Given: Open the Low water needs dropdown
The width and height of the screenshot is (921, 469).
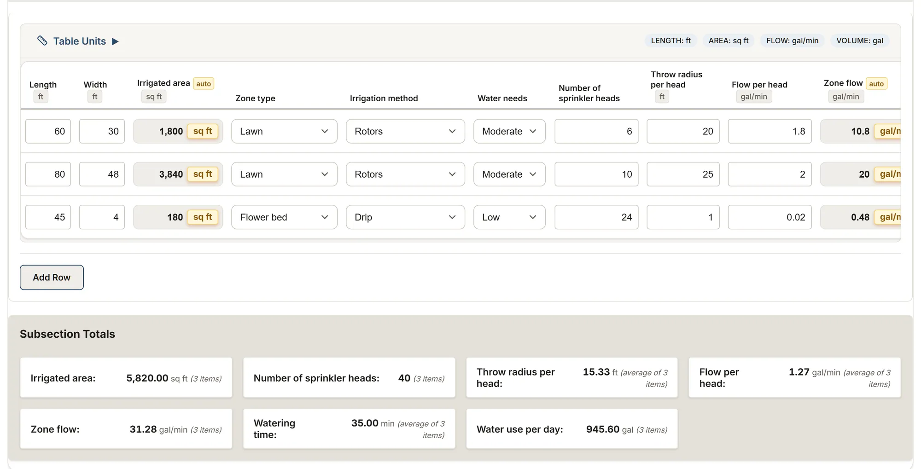Looking at the screenshot, I should click(x=509, y=217).
